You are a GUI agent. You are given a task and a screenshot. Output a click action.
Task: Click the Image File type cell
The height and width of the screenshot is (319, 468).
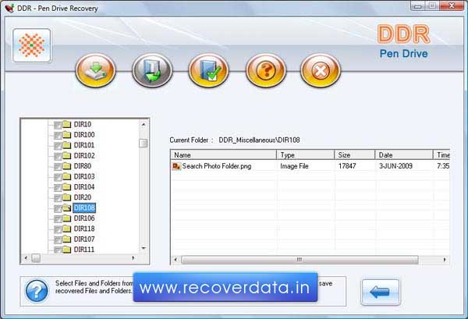coord(294,166)
